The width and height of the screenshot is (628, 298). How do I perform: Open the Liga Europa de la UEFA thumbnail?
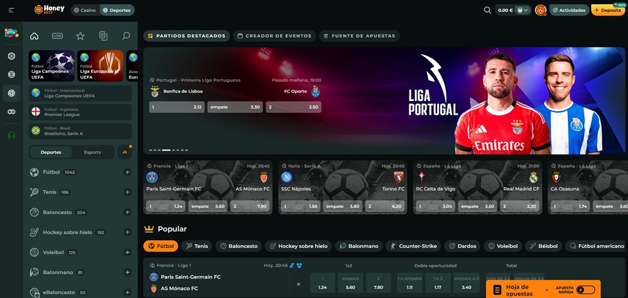tap(100, 66)
